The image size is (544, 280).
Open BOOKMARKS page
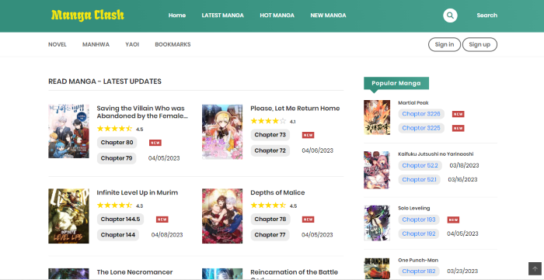point(173,44)
